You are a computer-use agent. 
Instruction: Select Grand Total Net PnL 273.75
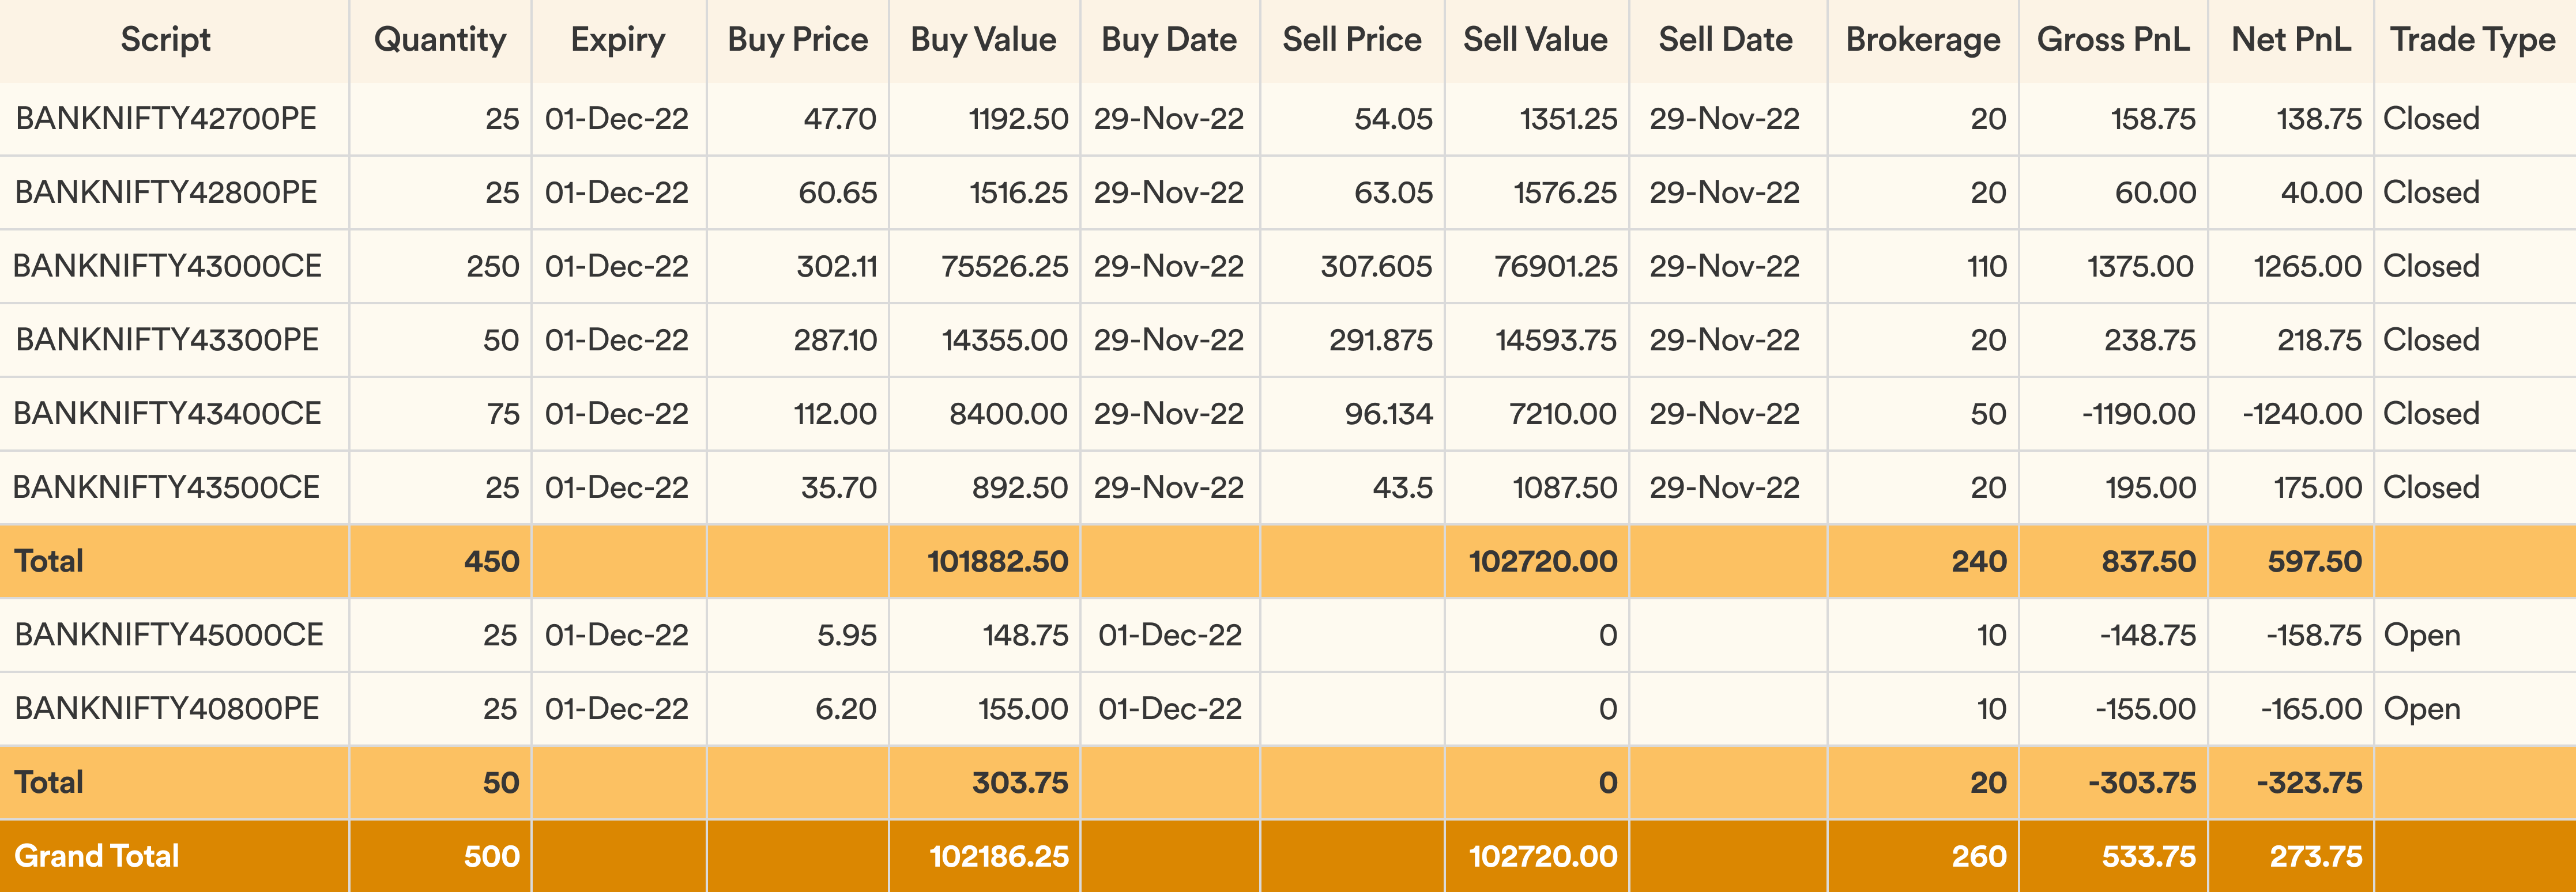(2315, 857)
